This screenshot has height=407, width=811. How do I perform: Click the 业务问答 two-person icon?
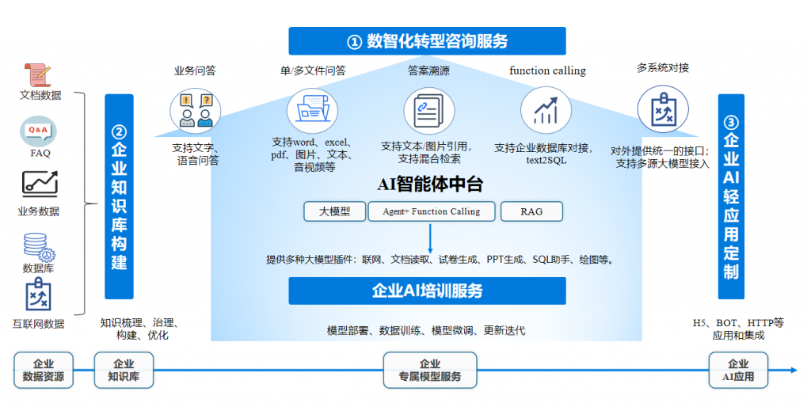click(196, 111)
